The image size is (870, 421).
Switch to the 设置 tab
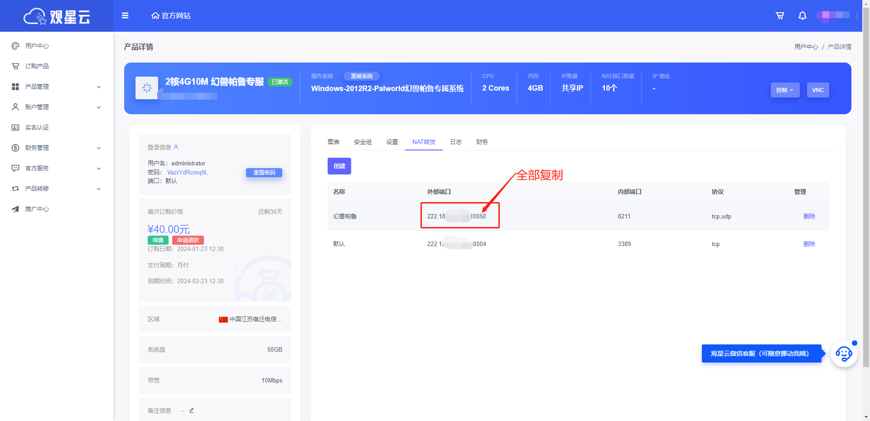[392, 142]
